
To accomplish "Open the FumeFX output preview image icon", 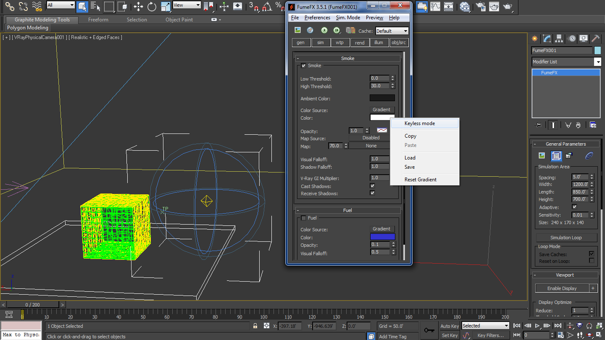I will tap(297, 30).
